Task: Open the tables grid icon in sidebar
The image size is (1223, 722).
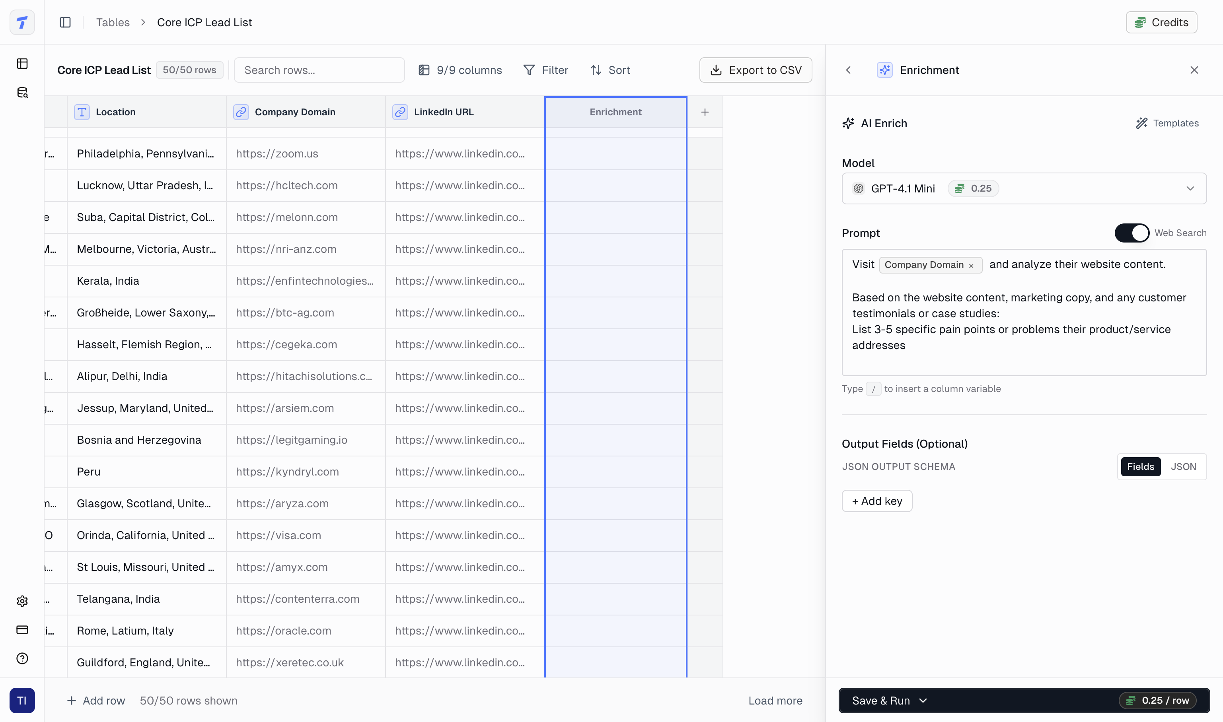Action: point(22,64)
